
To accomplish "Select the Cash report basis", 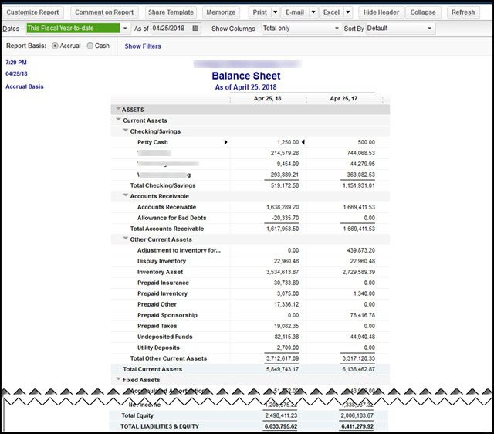I will click(90, 46).
